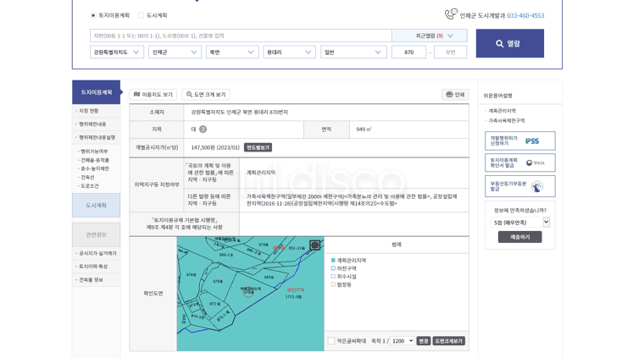Select the 토지이용계획 sidebar tab
The width and height of the screenshot is (644, 358).
click(x=96, y=92)
